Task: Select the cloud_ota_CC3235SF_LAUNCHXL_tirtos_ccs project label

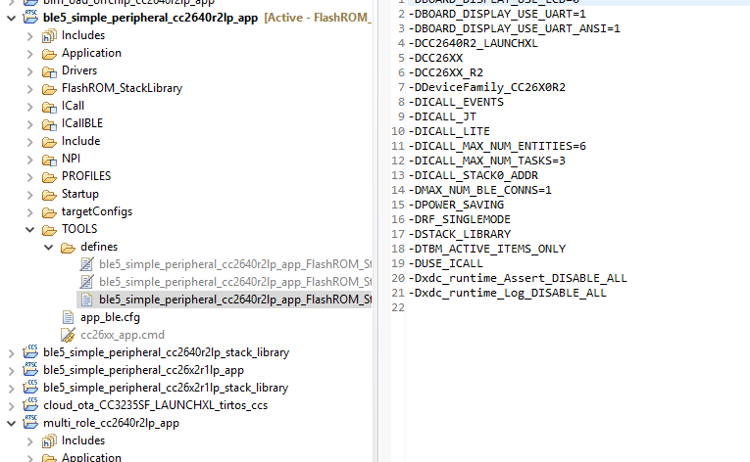Action: tap(156, 405)
